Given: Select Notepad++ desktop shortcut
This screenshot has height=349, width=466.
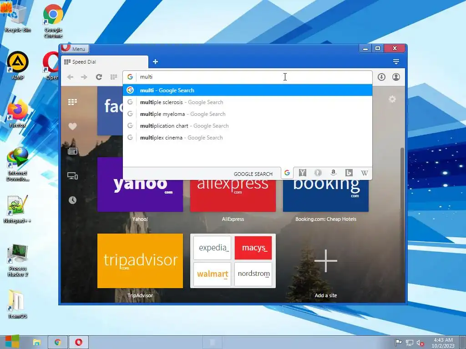Looking at the screenshot, I should 17,209.
